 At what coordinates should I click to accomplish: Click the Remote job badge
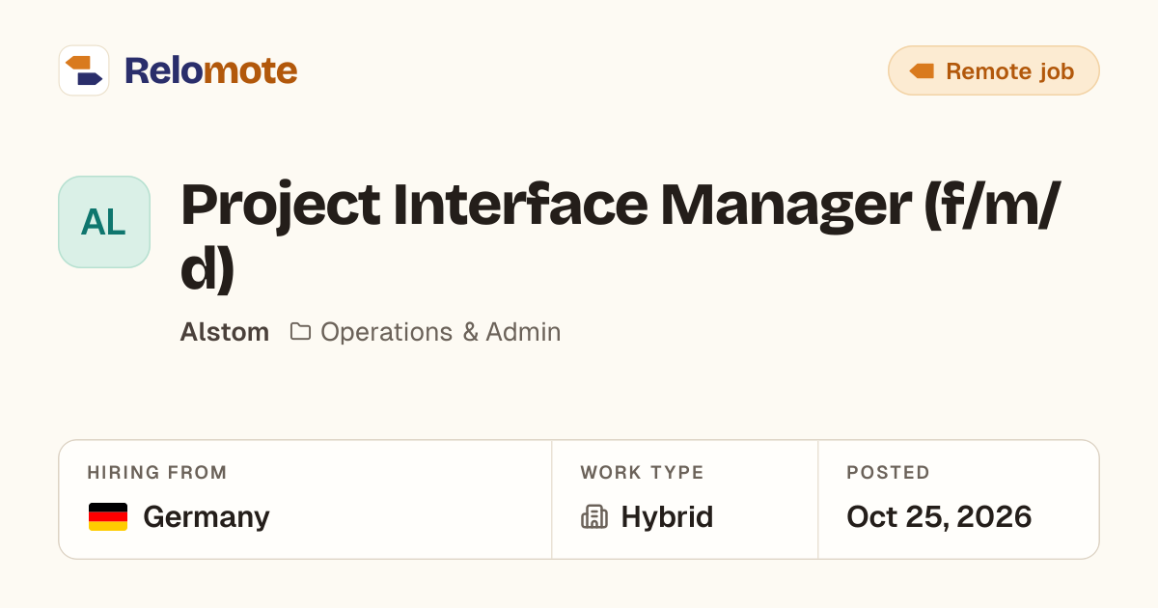click(x=993, y=70)
